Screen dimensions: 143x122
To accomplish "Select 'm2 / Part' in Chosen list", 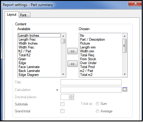I will coord(101,71).
